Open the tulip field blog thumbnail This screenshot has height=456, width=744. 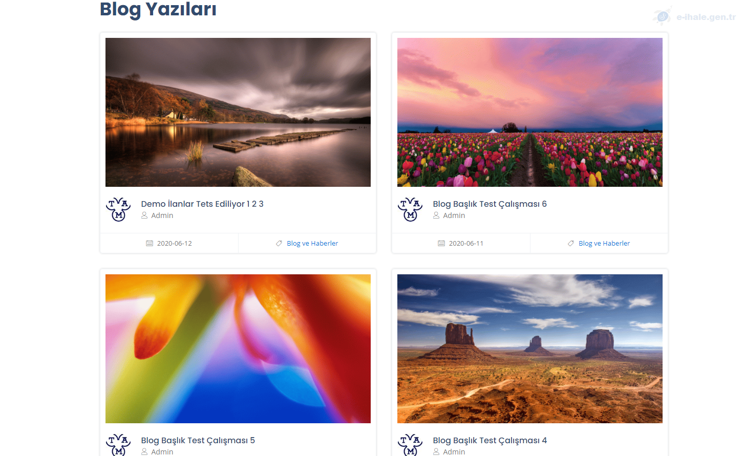pyautogui.click(x=530, y=112)
